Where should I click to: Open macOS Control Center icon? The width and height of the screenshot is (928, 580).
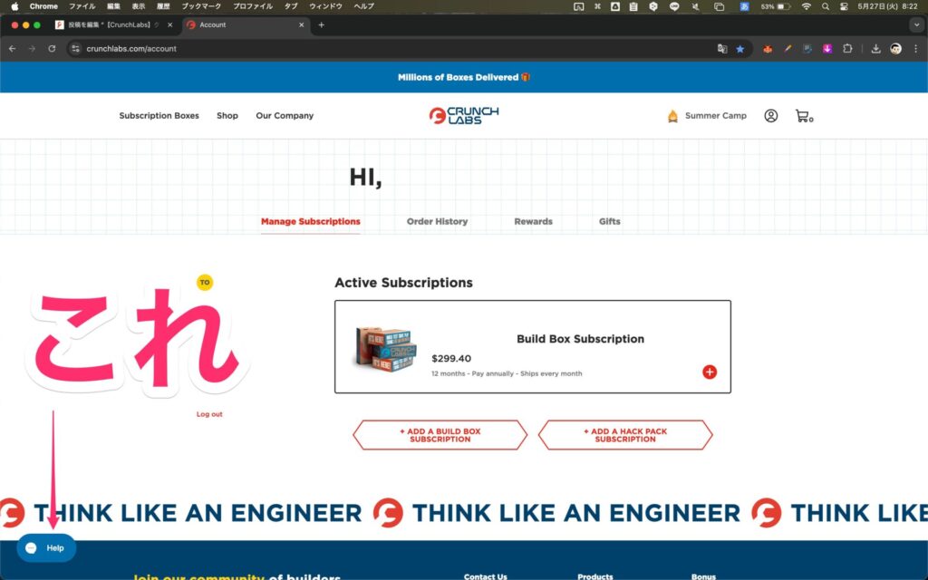click(844, 6)
